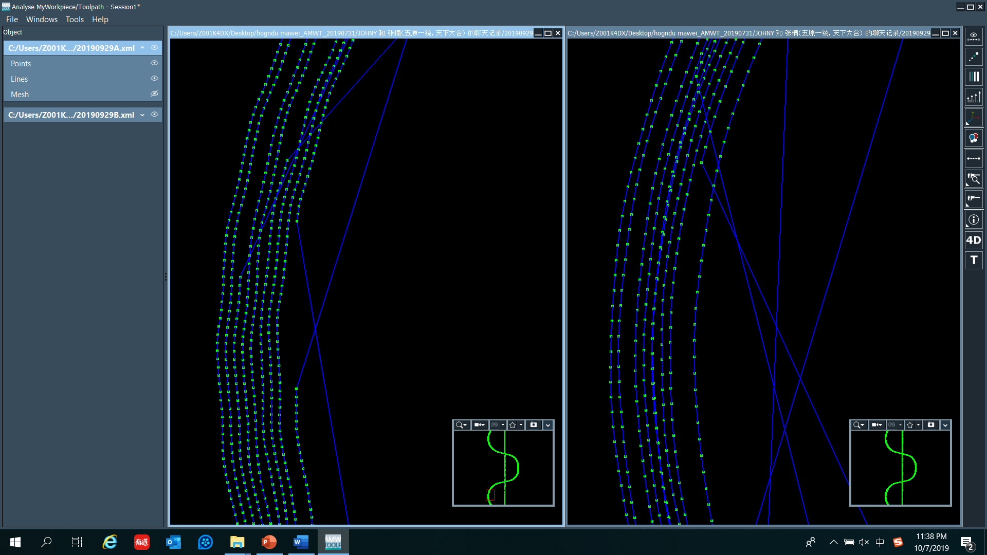The width and height of the screenshot is (987, 555).
Task: Click the light bulbs lighting icon
Action: click(973, 138)
